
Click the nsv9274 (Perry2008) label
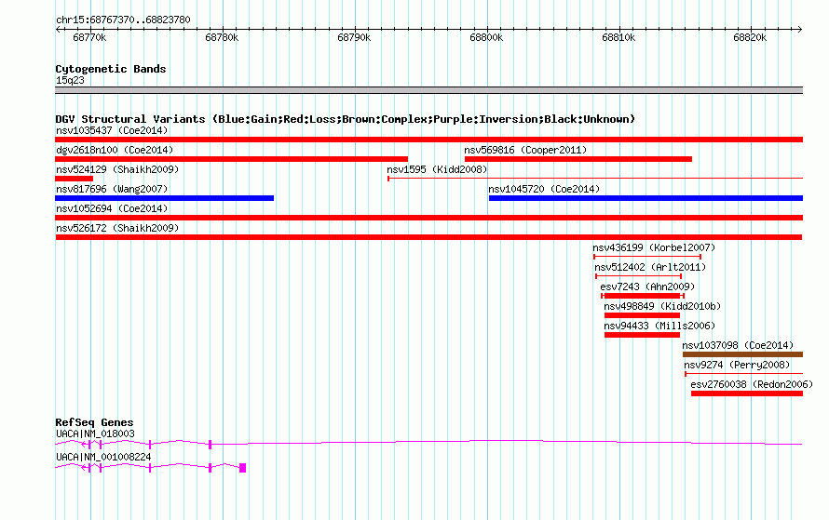point(737,365)
